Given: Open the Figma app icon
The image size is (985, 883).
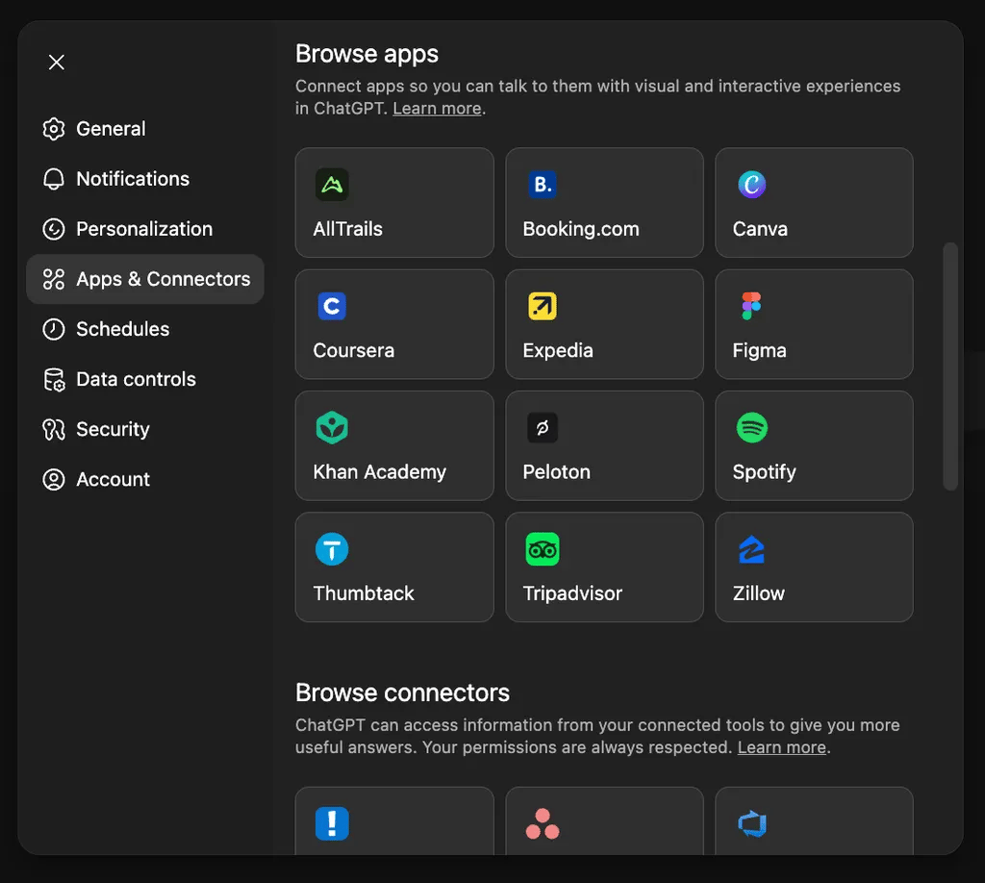Looking at the screenshot, I should pyautogui.click(x=751, y=306).
